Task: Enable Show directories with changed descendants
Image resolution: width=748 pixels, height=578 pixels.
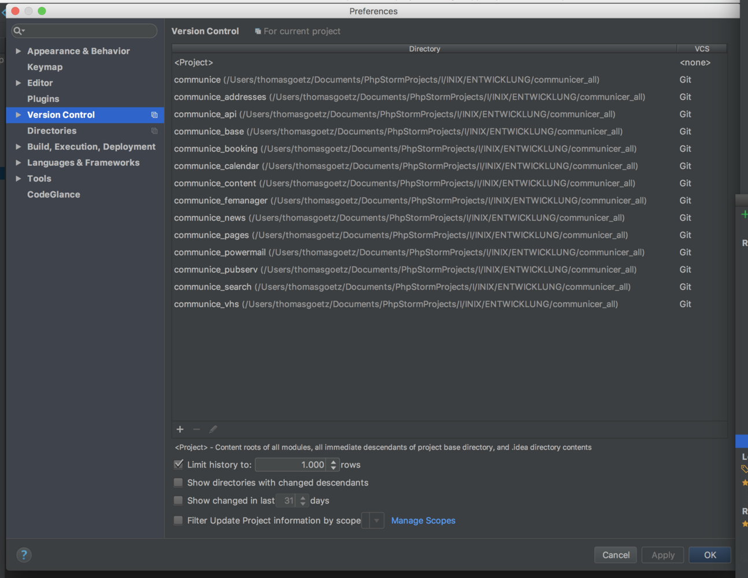Action: [x=179, y=483]
